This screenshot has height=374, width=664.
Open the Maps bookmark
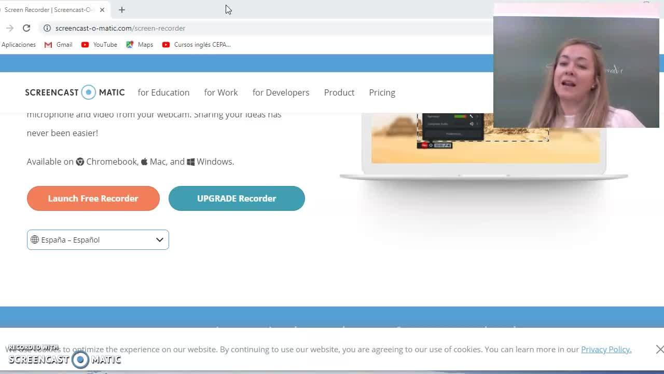click(x=140, y=45)
